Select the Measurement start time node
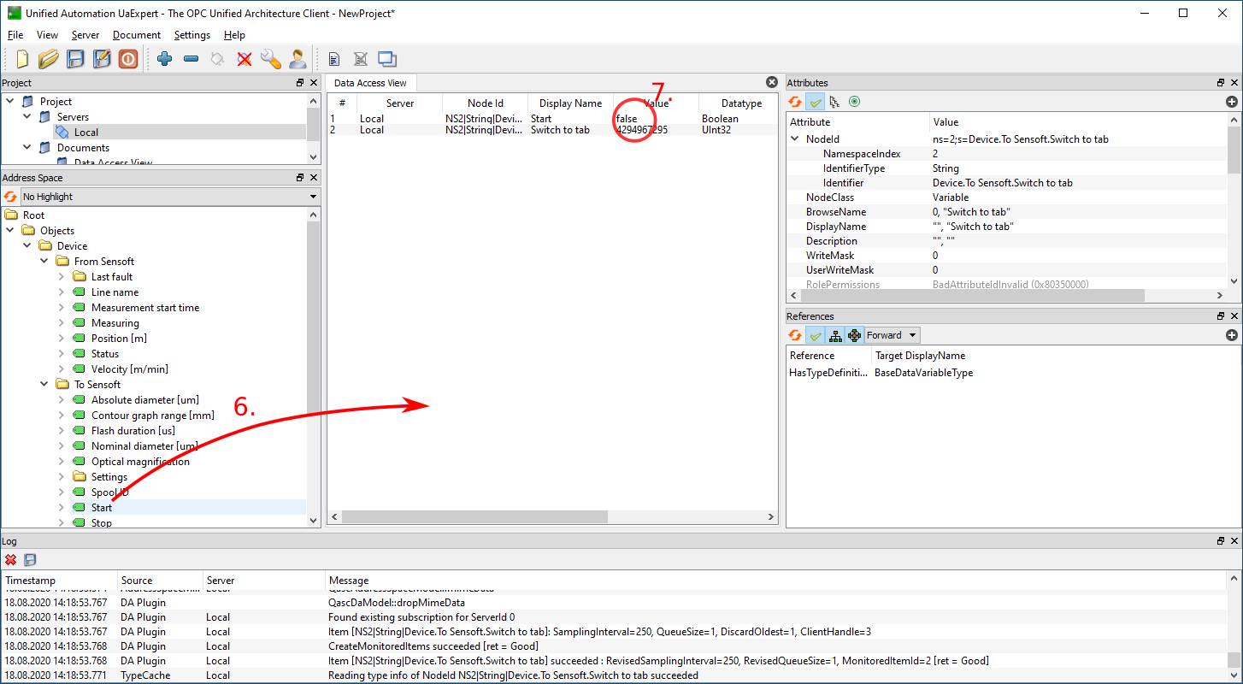Image resolution: width=1243 pixels, height=684 pixels. click(x=145, y=308)
